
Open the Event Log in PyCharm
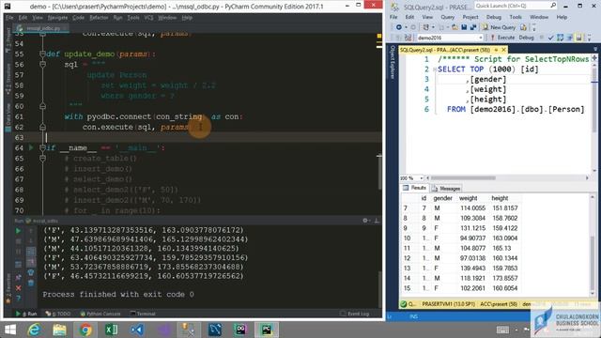pyautogui.click(x=355, y=314)
